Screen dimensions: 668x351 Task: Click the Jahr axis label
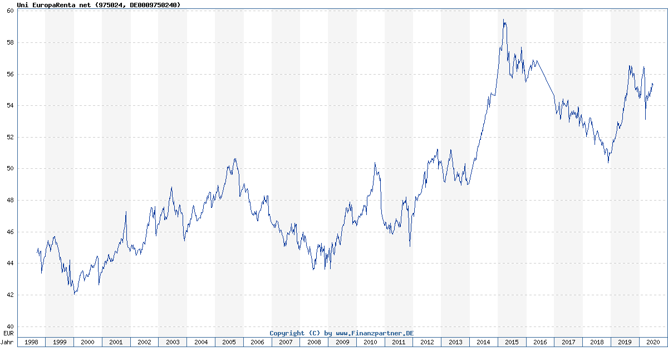click(x=8, y=342)
